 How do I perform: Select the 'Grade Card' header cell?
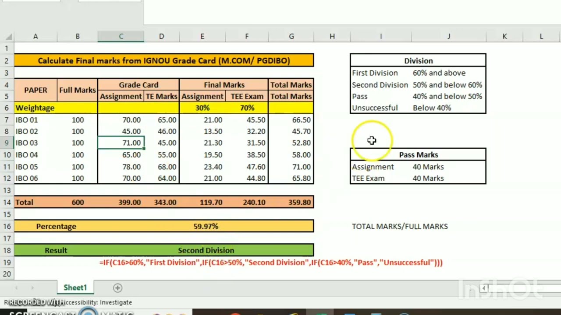click(138, 85)
